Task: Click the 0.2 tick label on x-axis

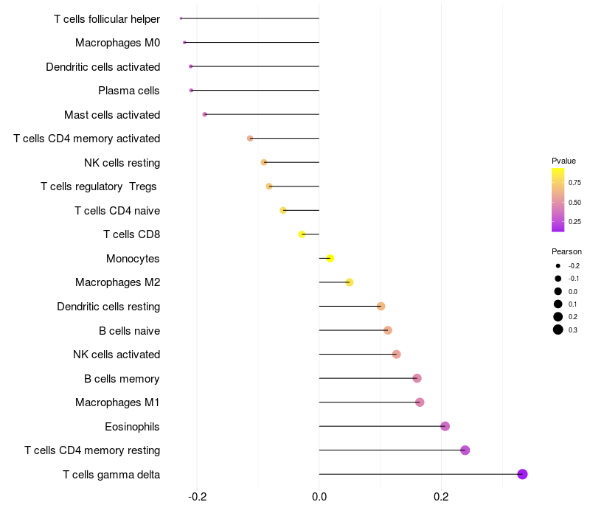Action: pyautogui.click(x=441, y=498)
